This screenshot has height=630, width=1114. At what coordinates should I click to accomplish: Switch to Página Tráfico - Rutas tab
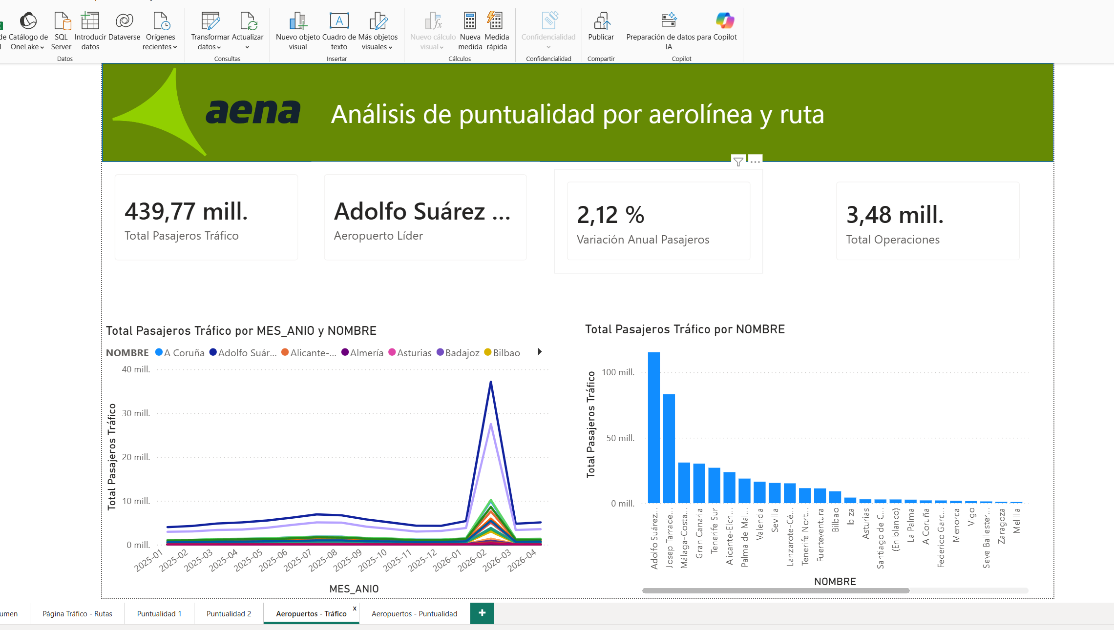(77, 614)
